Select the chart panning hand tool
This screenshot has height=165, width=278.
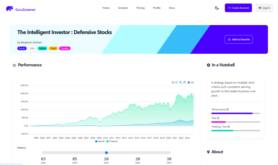point(185,82)
